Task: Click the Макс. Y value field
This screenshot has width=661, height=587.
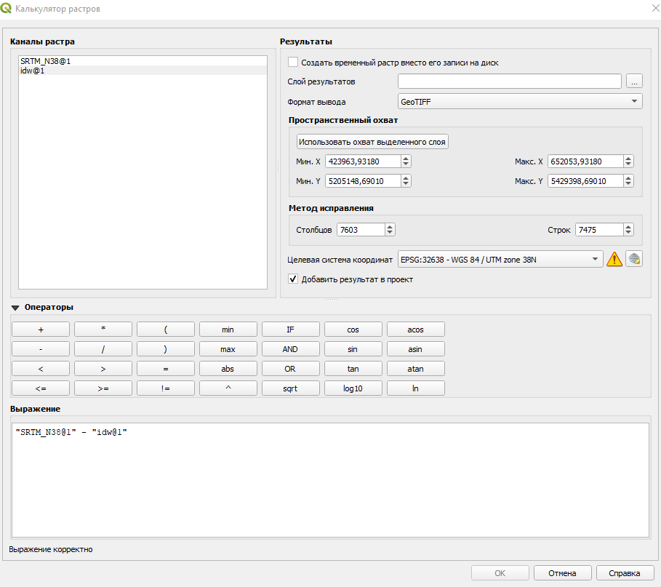Action: (585, 181)
